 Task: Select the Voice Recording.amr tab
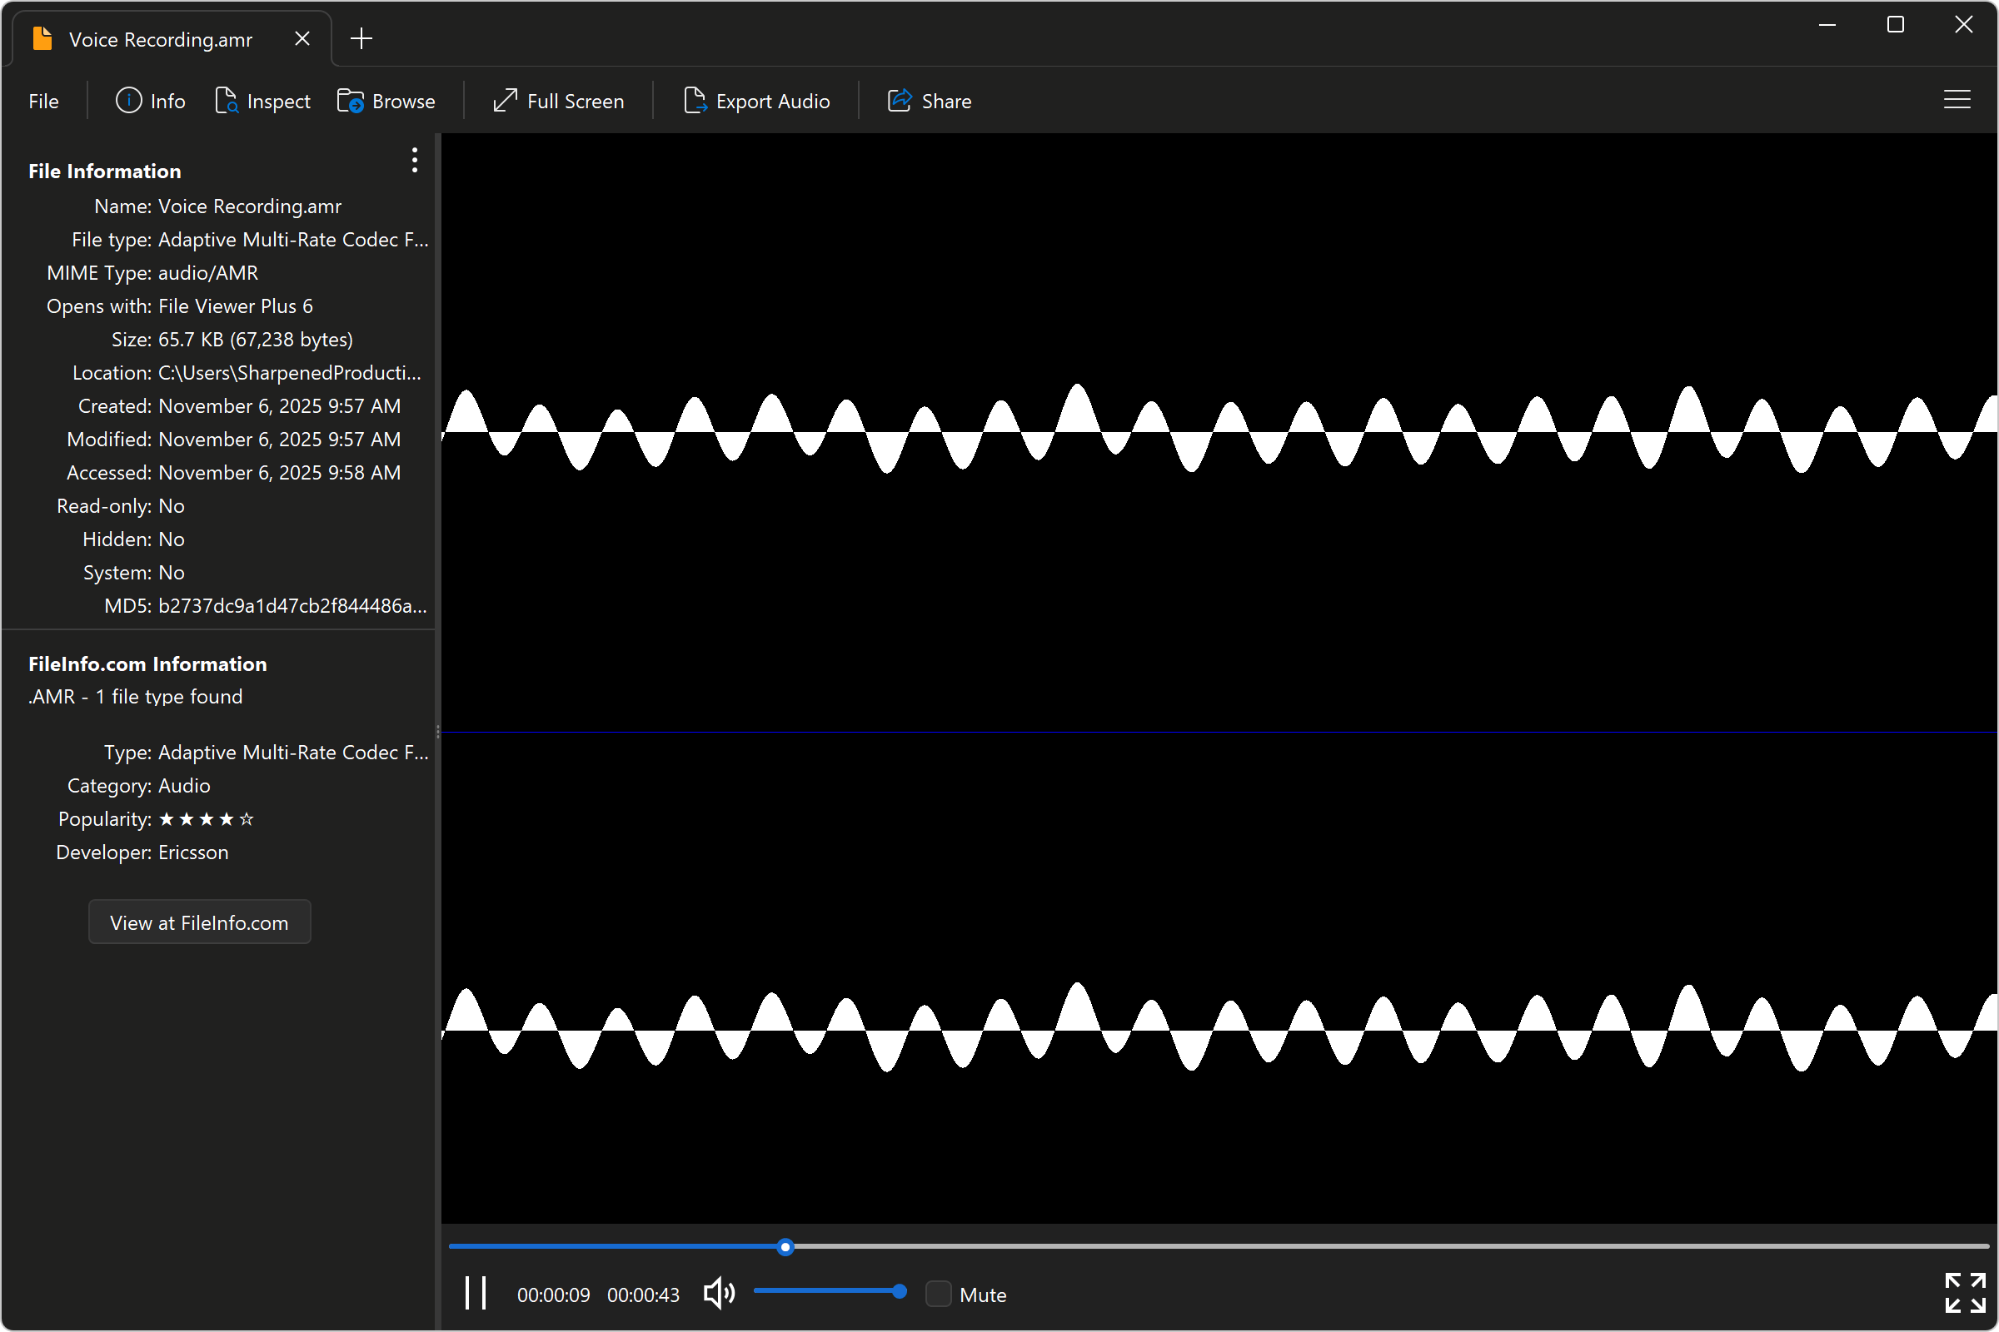point(160,38)
